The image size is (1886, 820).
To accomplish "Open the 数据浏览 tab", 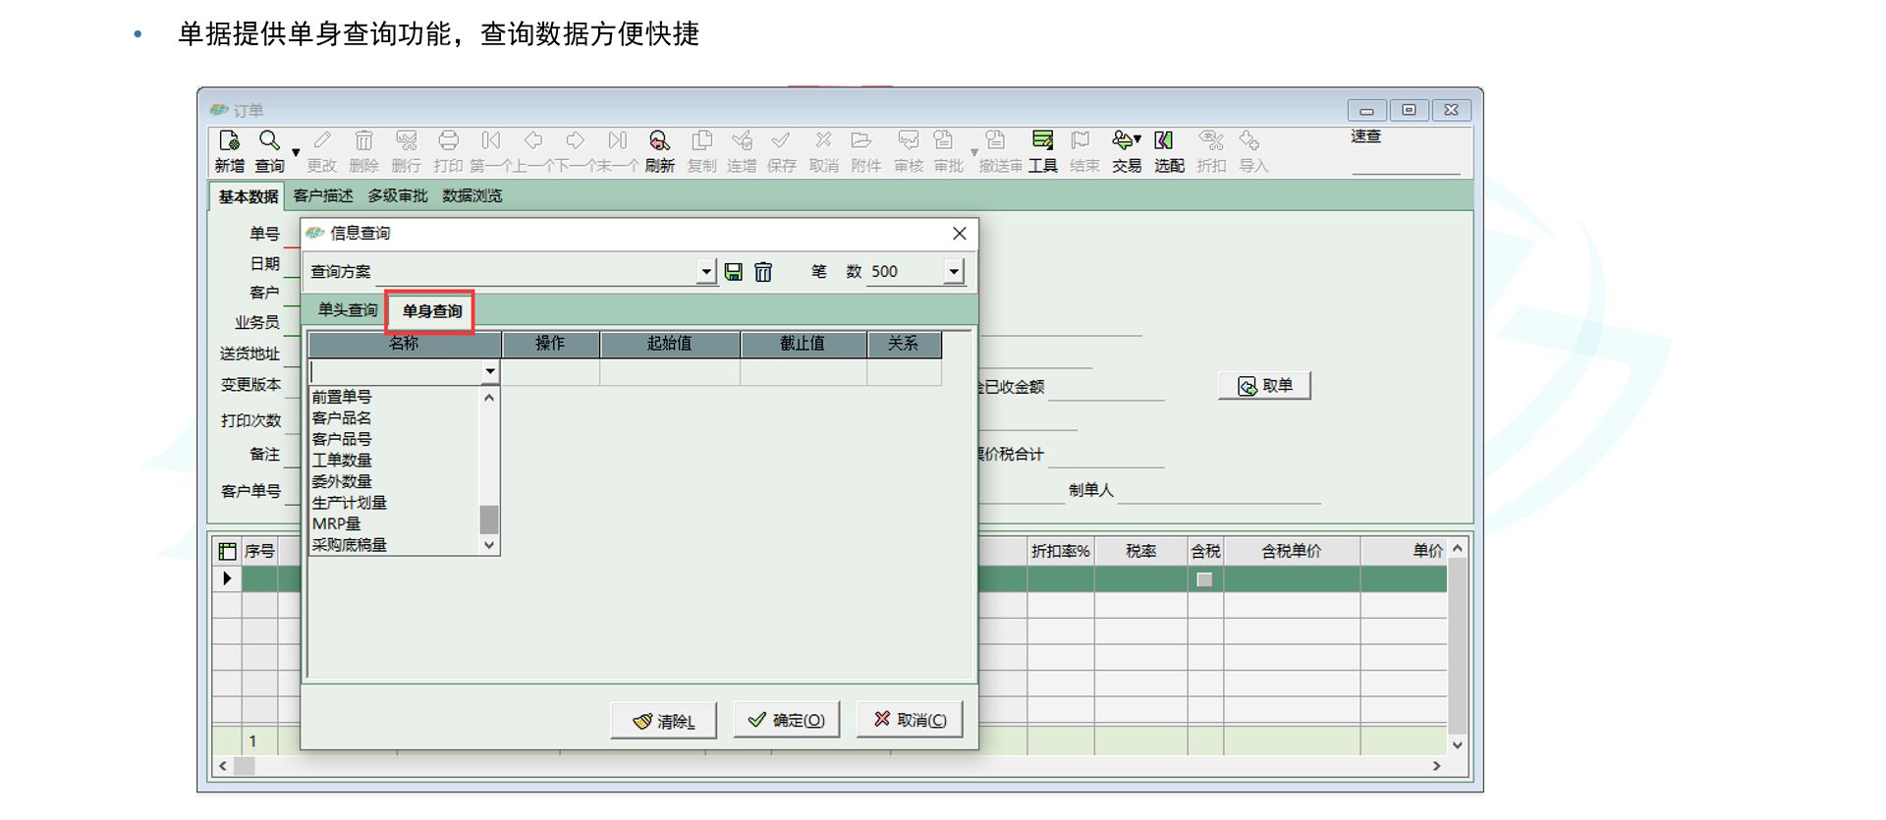I will point(471,196).
